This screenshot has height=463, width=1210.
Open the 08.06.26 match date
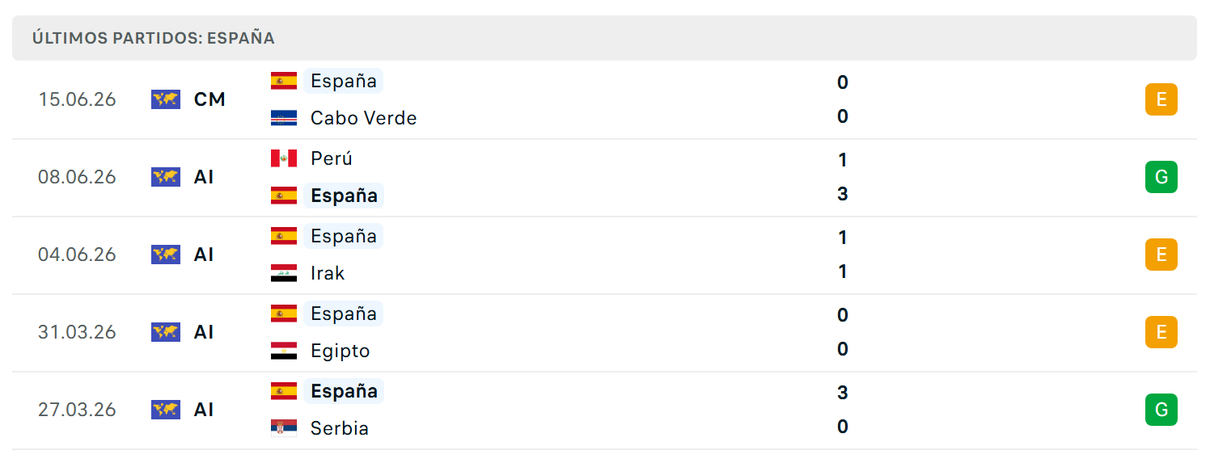(77, 177)
